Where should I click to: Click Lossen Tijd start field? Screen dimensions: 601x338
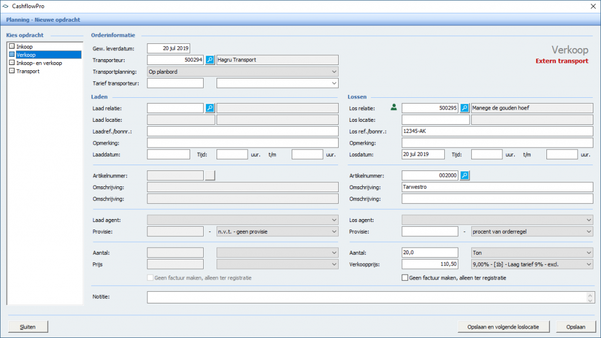tap(487, 155)
